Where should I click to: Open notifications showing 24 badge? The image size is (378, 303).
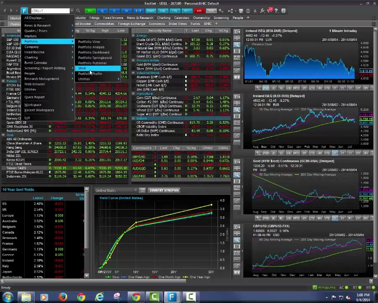tap(269, 10)
